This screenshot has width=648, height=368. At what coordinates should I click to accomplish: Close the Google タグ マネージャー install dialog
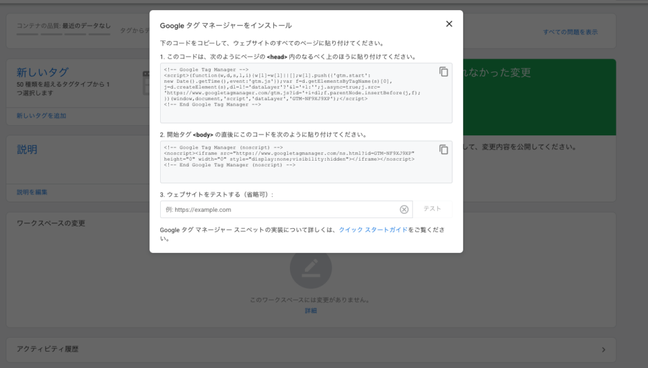pos(449,24)
